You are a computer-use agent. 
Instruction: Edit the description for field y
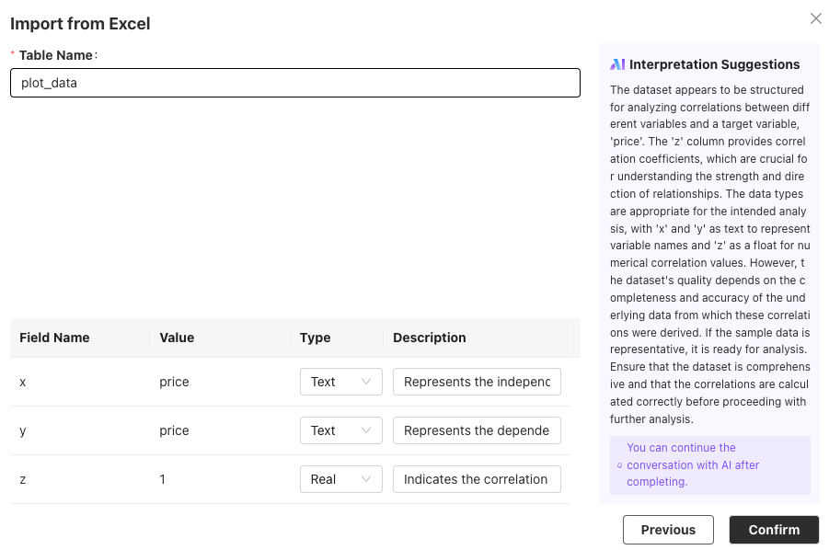(x=477, y=430)
